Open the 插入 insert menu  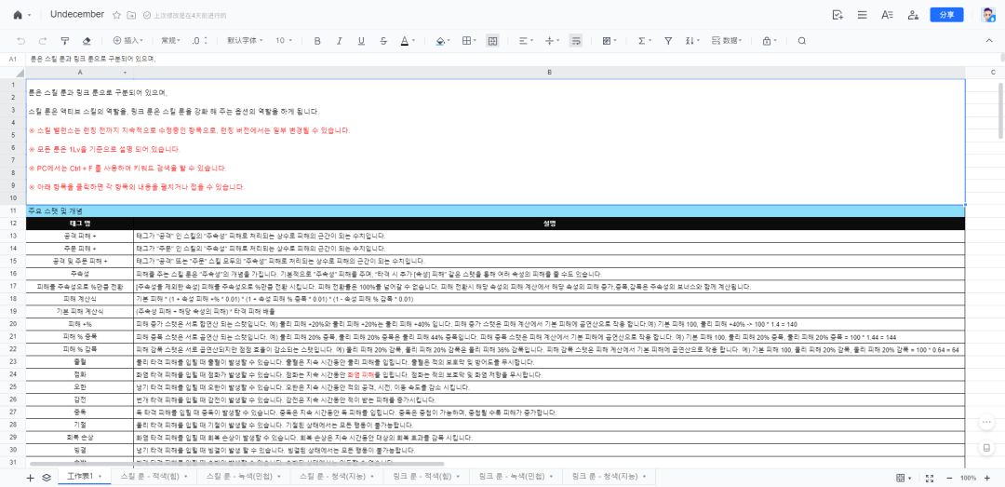(x=128, y=40)
